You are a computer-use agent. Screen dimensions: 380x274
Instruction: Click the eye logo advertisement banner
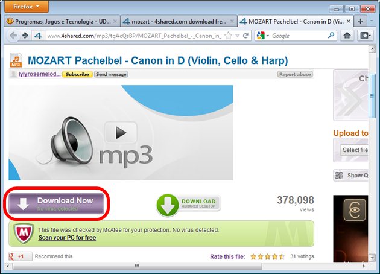tap(350, 228)
